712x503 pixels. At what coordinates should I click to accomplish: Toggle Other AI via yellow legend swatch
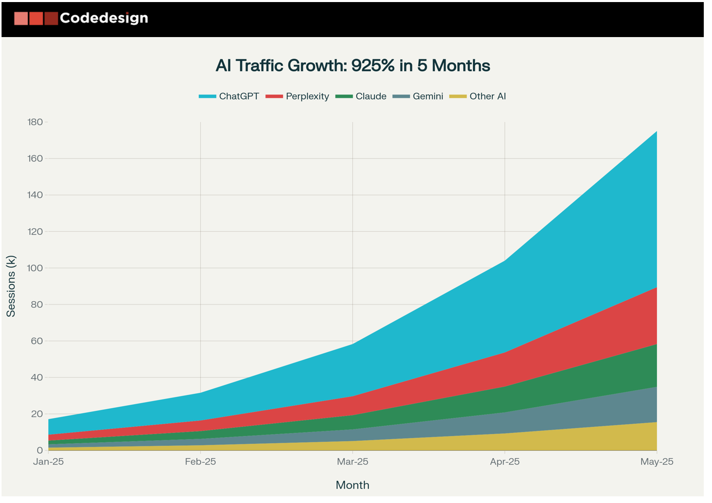coord(457,97)
